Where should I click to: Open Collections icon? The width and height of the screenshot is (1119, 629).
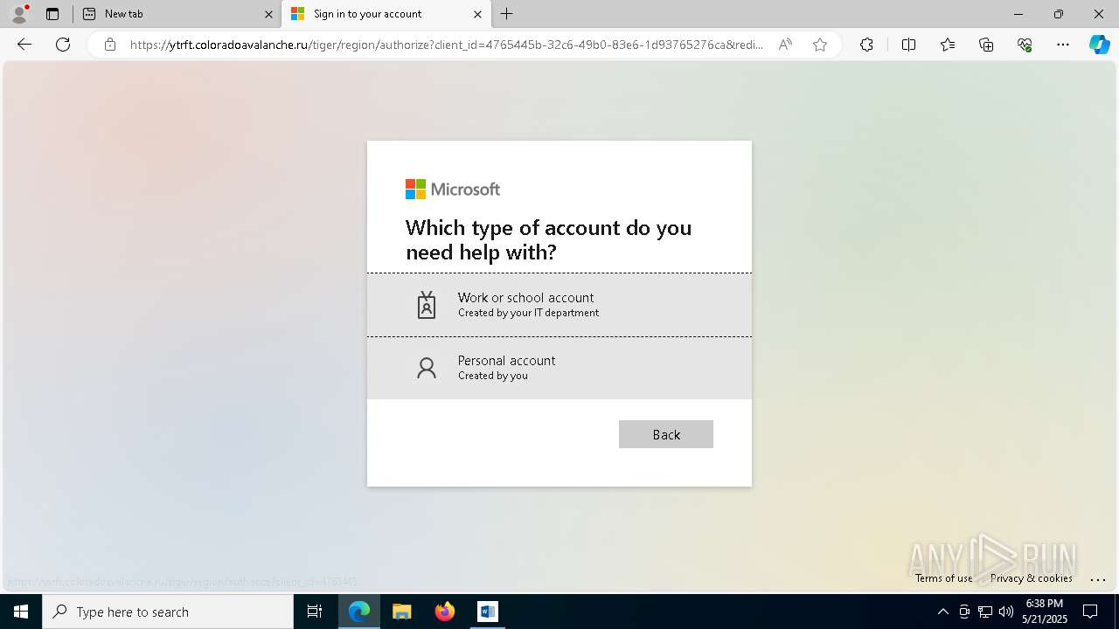[986, 45]
